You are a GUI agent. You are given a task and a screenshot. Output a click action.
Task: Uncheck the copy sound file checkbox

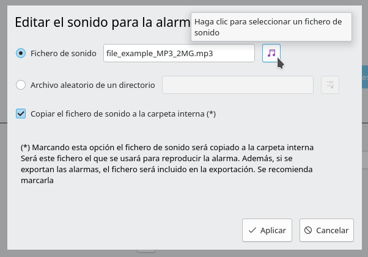pos(21,114)
